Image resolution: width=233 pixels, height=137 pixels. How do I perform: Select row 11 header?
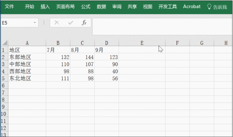(5, 121)
